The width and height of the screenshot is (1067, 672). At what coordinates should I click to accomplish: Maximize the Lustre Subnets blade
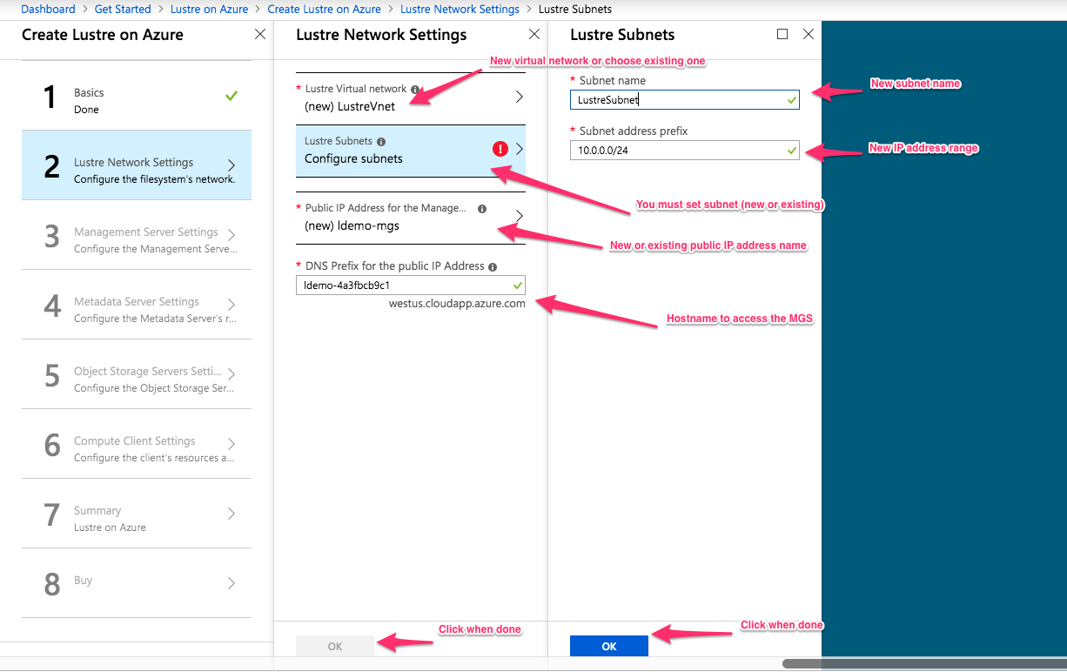pyautogui.click(x=782, y=34)
